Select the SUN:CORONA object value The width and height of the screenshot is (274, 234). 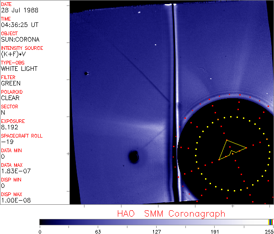pyautogui.click(x=20, y=39)
